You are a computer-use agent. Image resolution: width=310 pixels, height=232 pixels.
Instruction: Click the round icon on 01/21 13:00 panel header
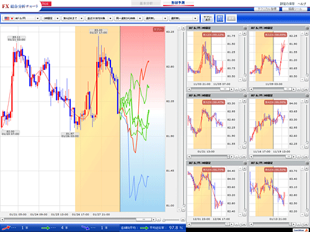245,95
